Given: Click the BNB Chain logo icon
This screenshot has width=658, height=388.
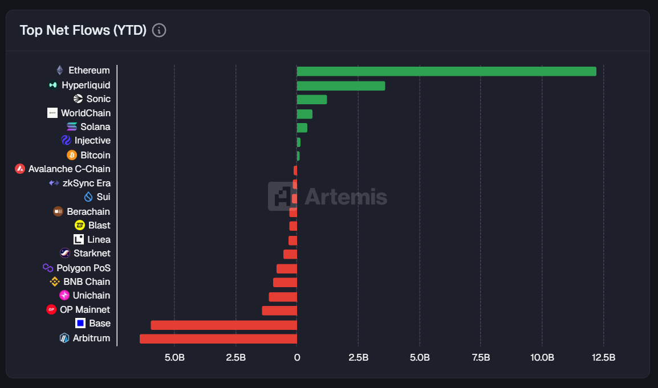Looking at the screenshot, I should [x=55, y=281].
